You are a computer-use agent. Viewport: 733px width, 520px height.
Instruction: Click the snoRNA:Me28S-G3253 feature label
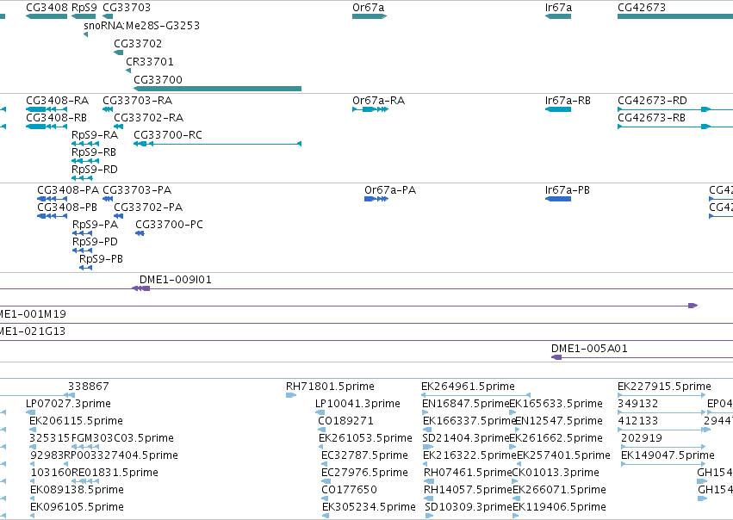pos(141,26)
